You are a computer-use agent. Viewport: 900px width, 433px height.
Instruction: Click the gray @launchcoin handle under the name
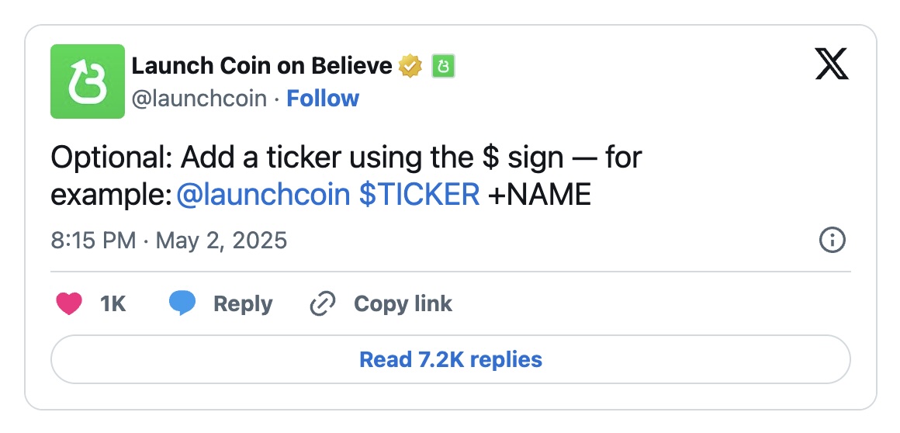point(199,99)
